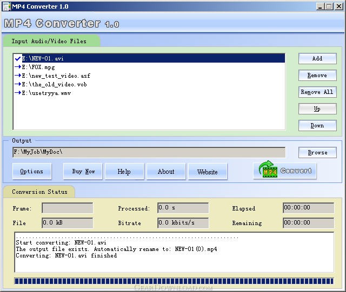Select E:\NEW-01.avi in file list
The width and height of the screenshot is (346, 292).
149,58
